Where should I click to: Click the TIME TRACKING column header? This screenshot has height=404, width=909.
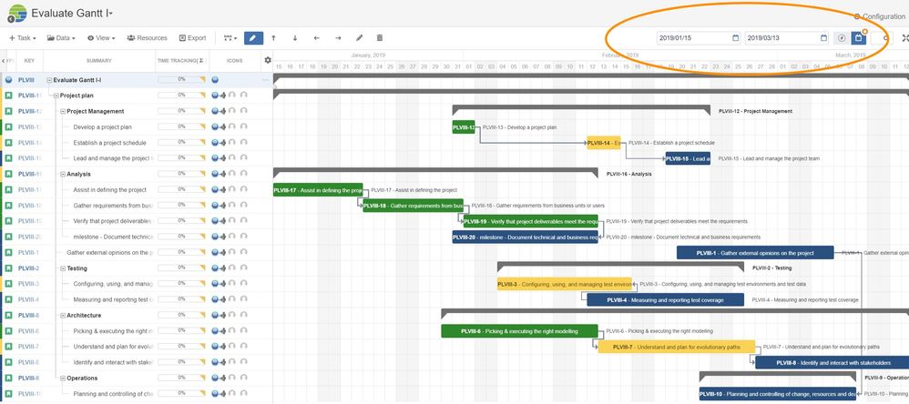(181, 60)
